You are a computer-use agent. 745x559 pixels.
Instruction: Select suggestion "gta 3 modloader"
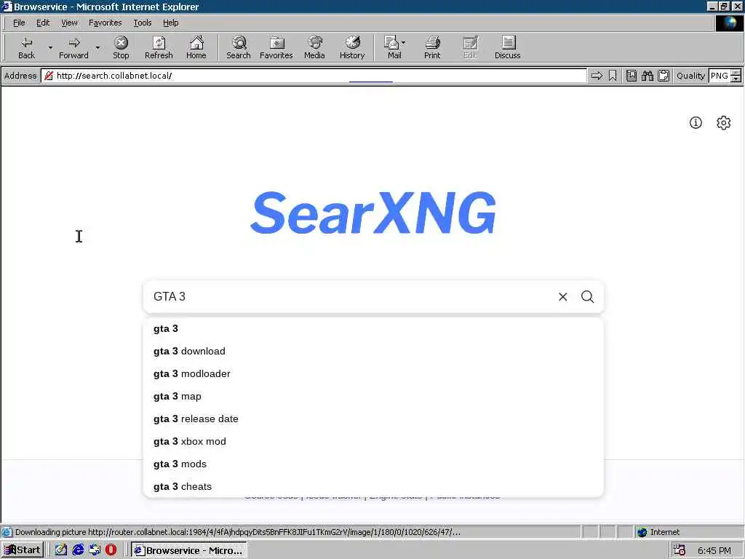pyautogui.click(x=373, y=373)
